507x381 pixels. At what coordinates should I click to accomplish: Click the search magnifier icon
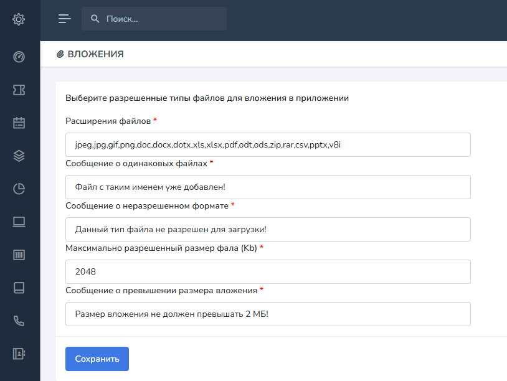pos(95,19)
